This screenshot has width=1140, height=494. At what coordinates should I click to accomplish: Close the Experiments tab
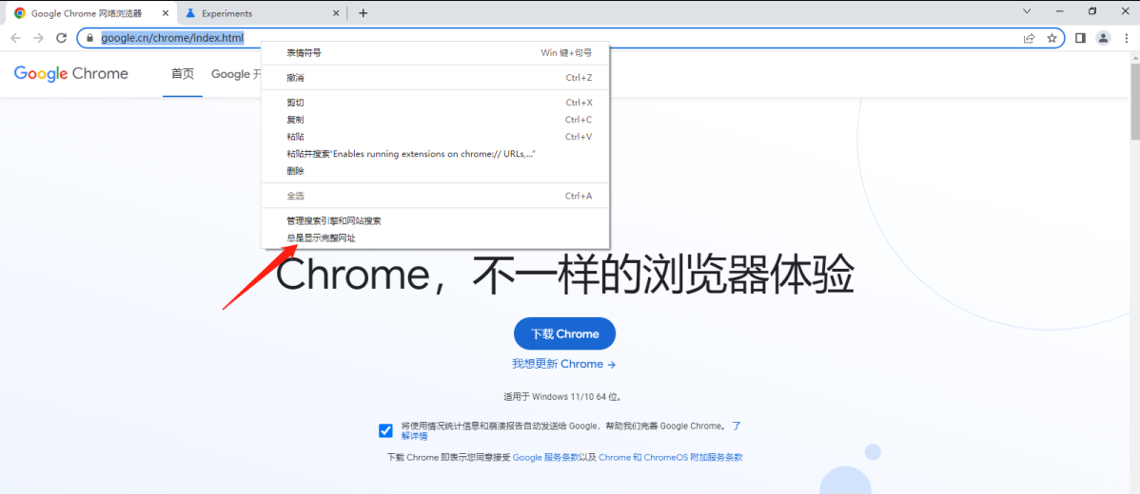337,13
